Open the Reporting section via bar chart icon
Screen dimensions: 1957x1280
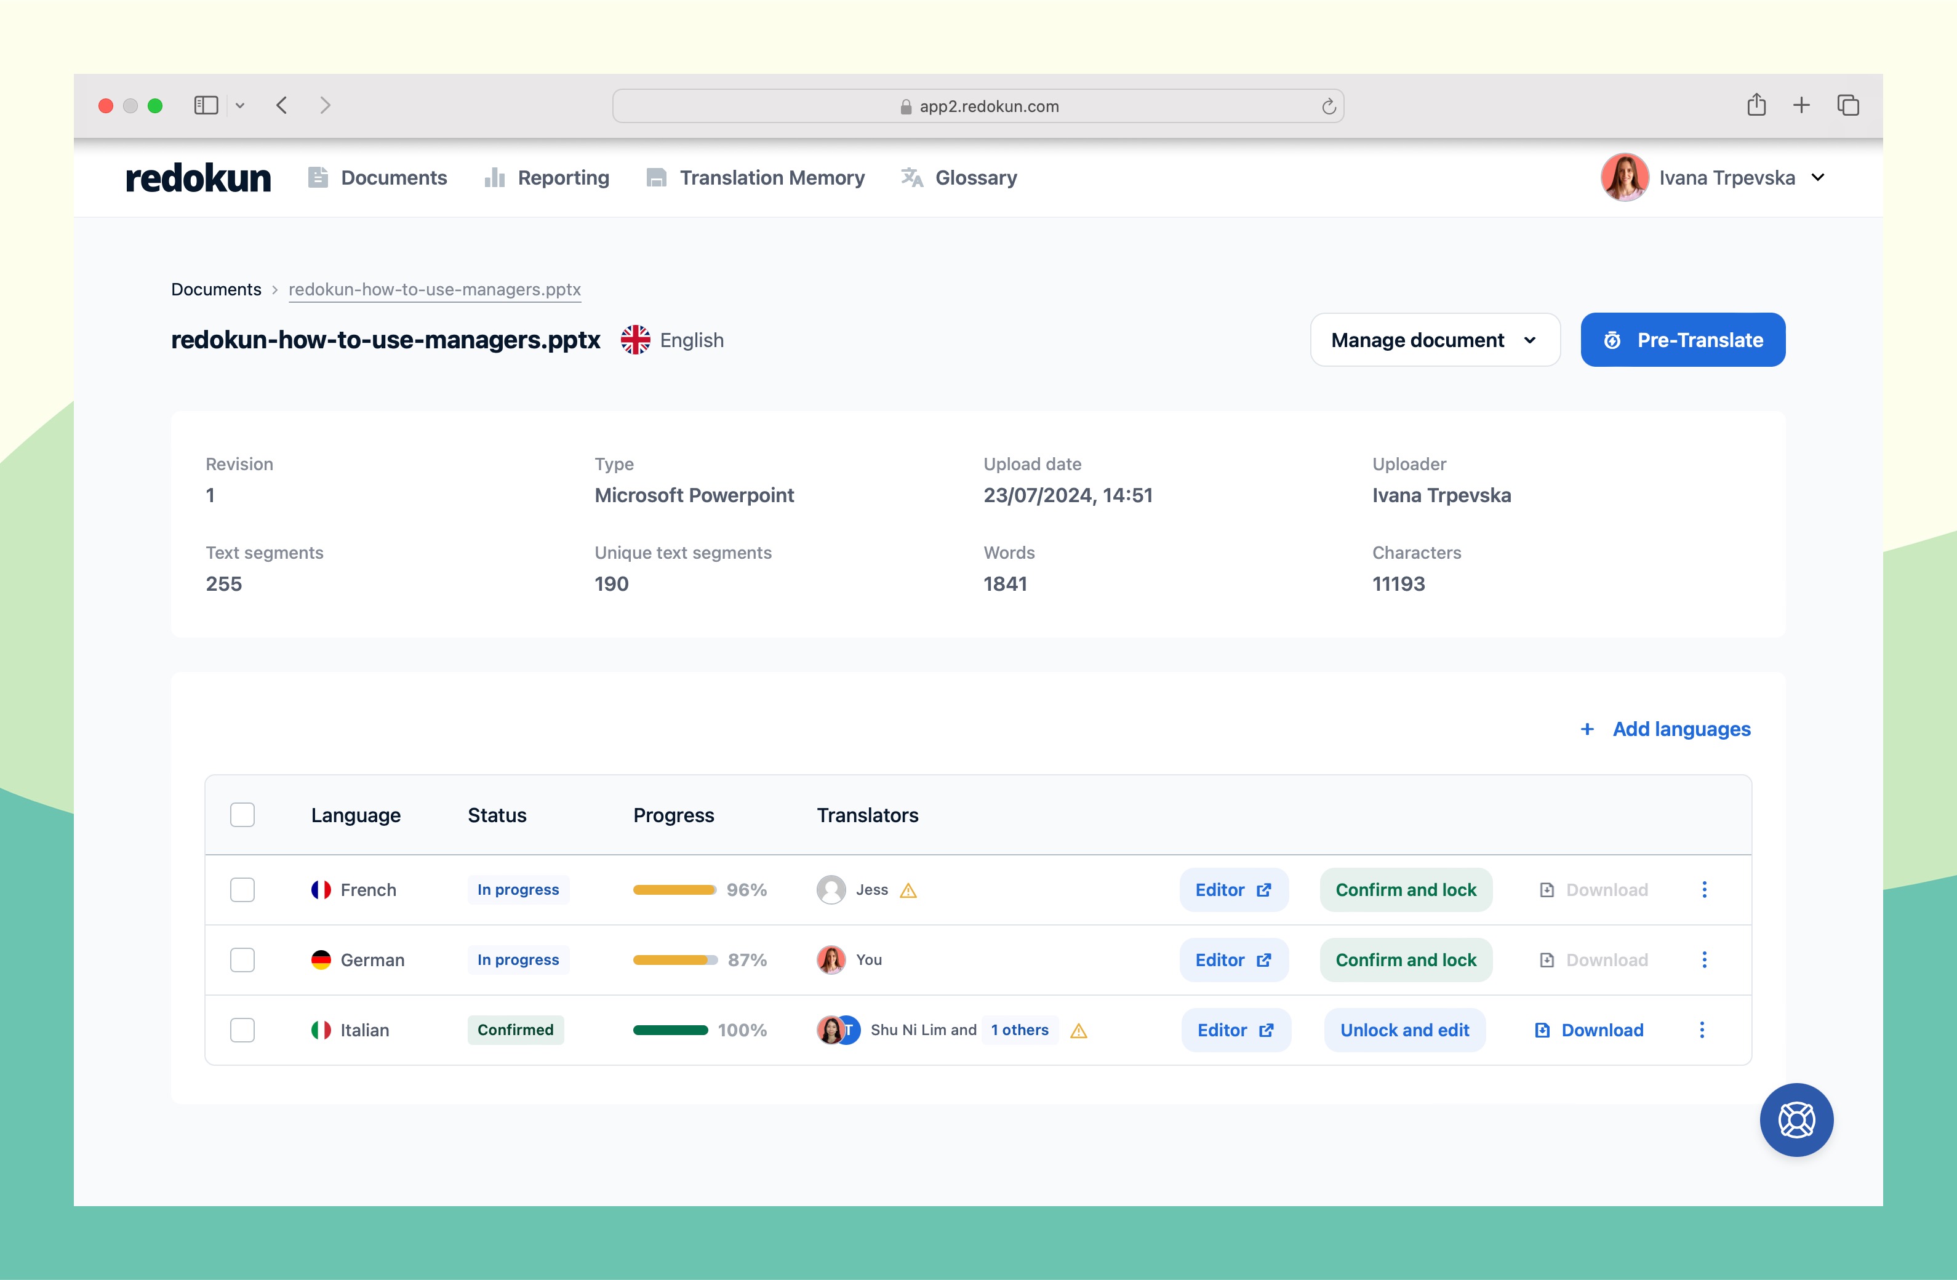494,178
